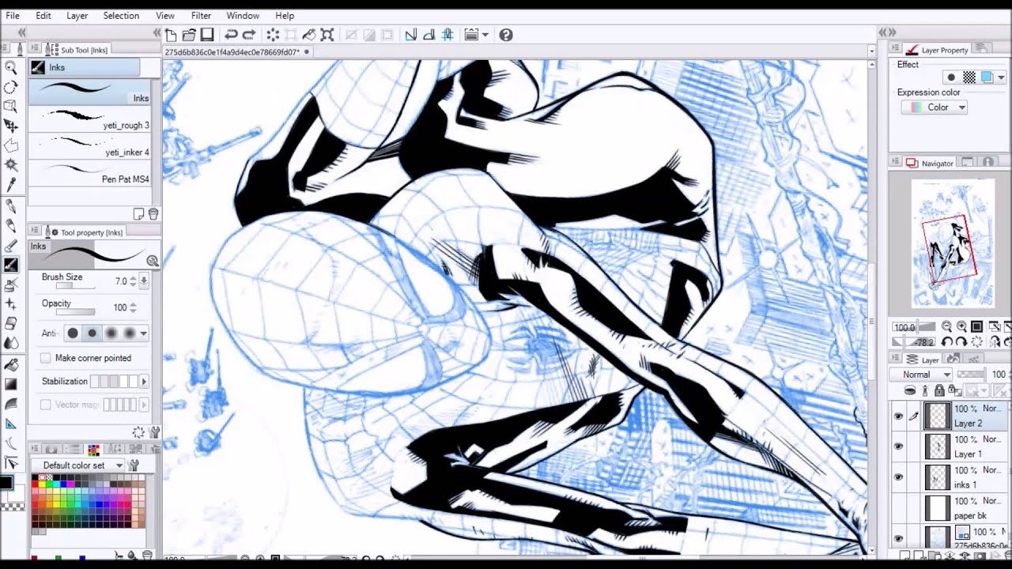Viewport: 1012px width, 569px height.
Task: Toggle Snap to Special Ruler in the toolbar
Action: (429, 35)
